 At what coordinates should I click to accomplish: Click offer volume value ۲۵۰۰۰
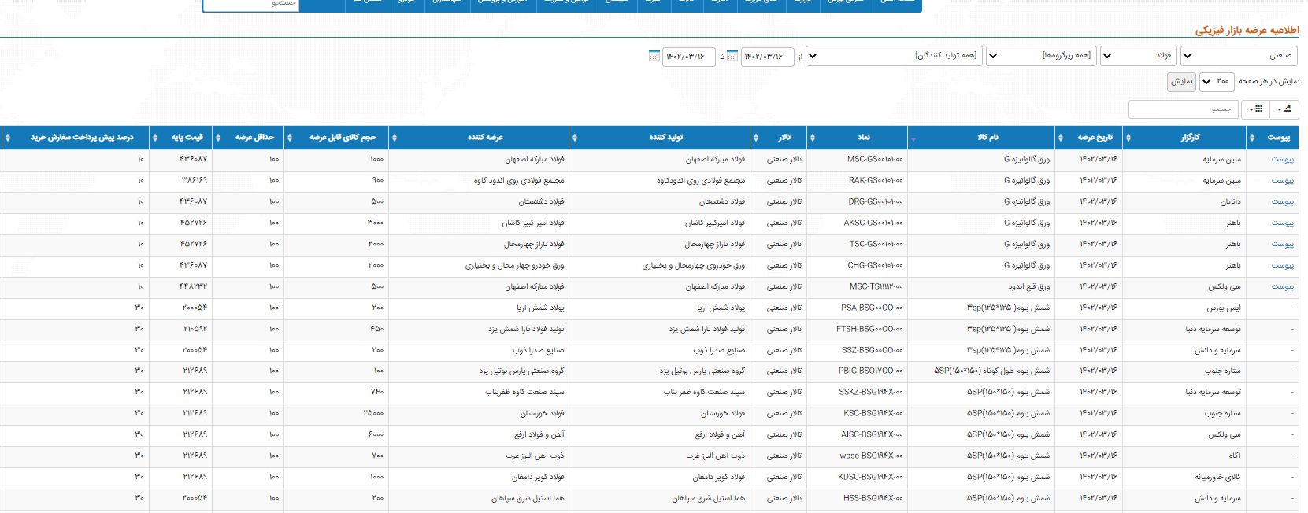pyautogui.click(x=373, y=414)
